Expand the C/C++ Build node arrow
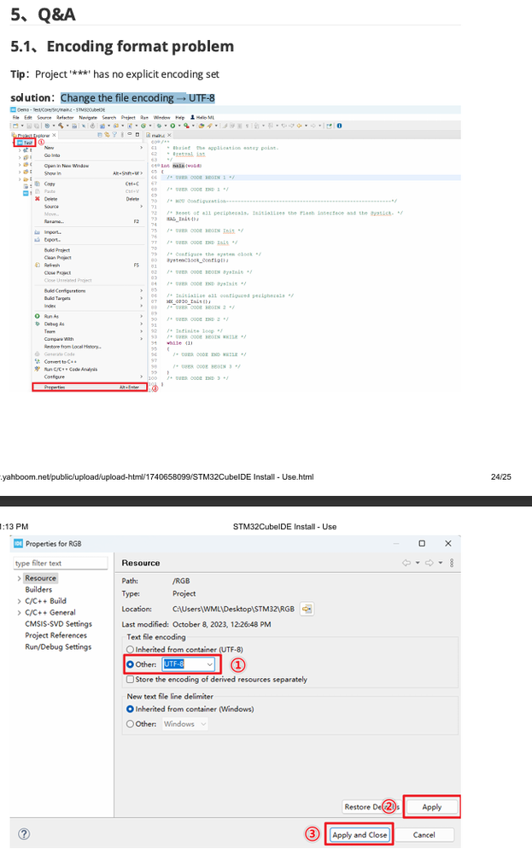Screen dimensions: 532x853 (19, 601)
